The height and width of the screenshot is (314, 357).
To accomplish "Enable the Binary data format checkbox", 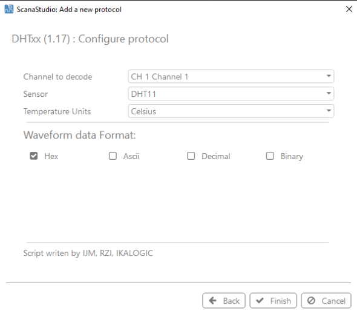I will [x=270, y=156].
